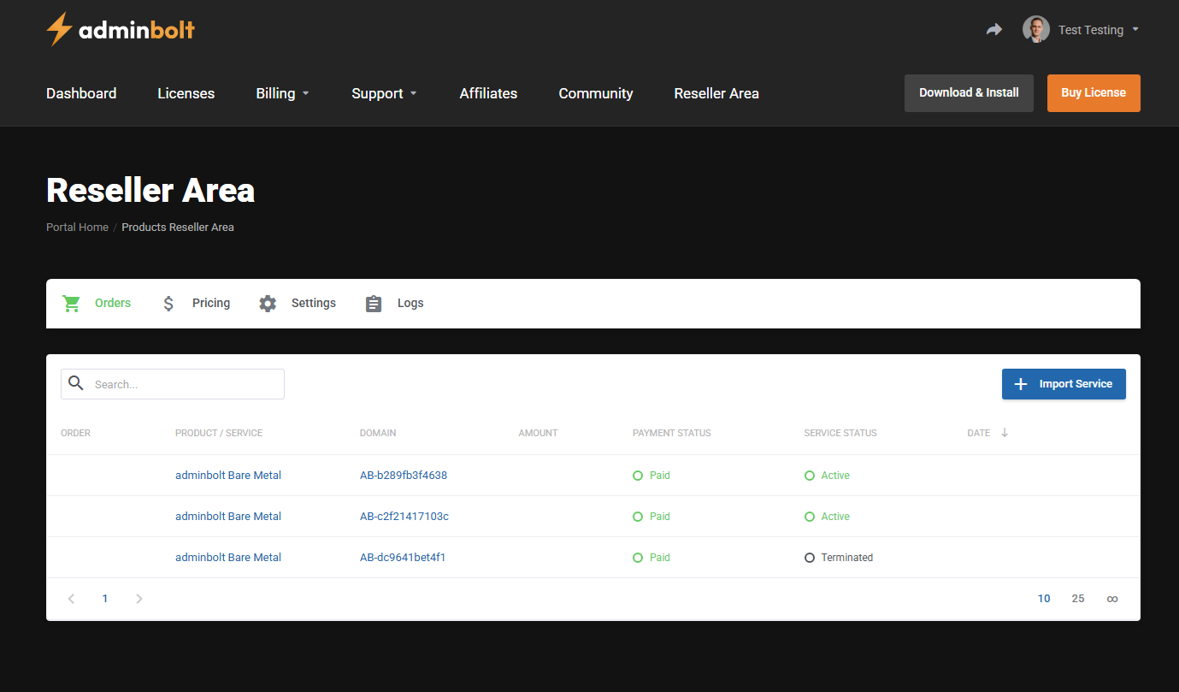
Task: Click the Logs clipboard icon
Action: tap(374, 304)
